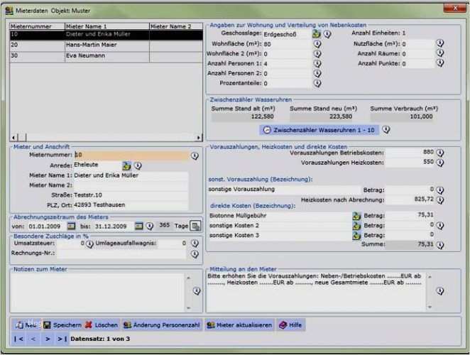Viewport: 470px width, 355px height.
Task: Click Mieter Name 2 column header
Action: (176, 26)
